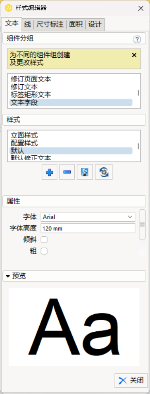This screenshot has width=150, height=394.
Task: Open help question mark icon
Action: pyautogui.click(x=137, y=39)
